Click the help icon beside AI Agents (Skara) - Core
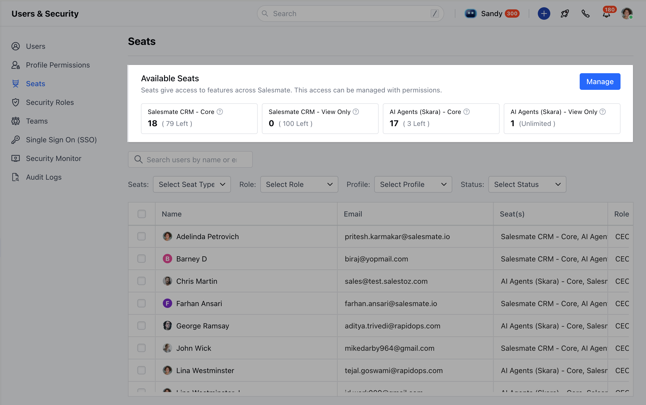The image size is (646, 405). (x=467, y=112)
